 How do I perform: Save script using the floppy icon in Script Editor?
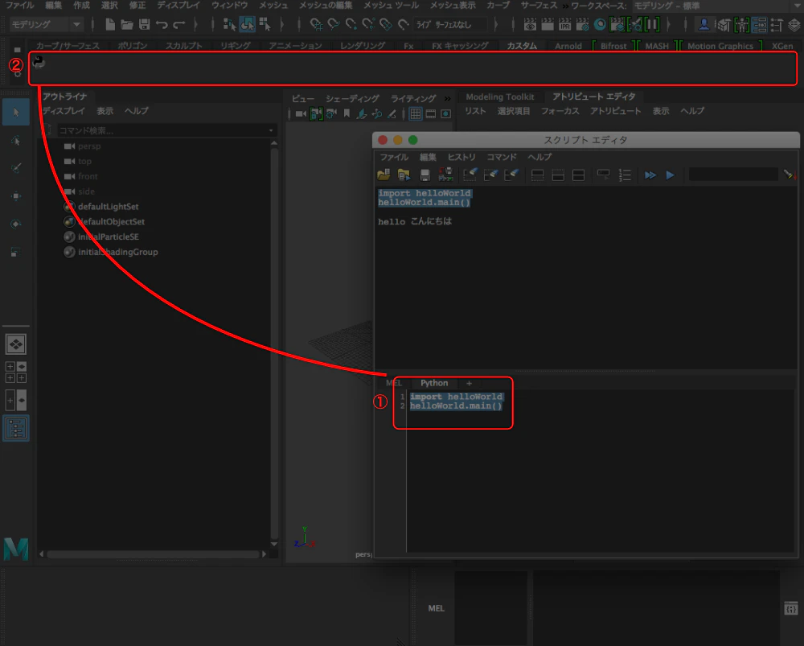point(425,175)
